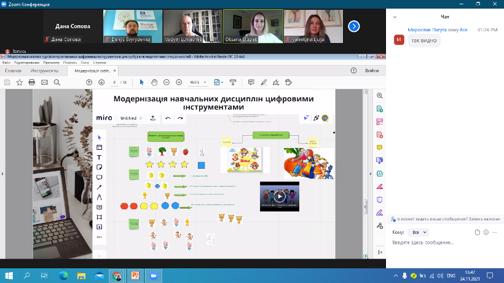Play the embedded video on the board
The image size is (504, 283).
pyautogui.click(x=280, y=196)
